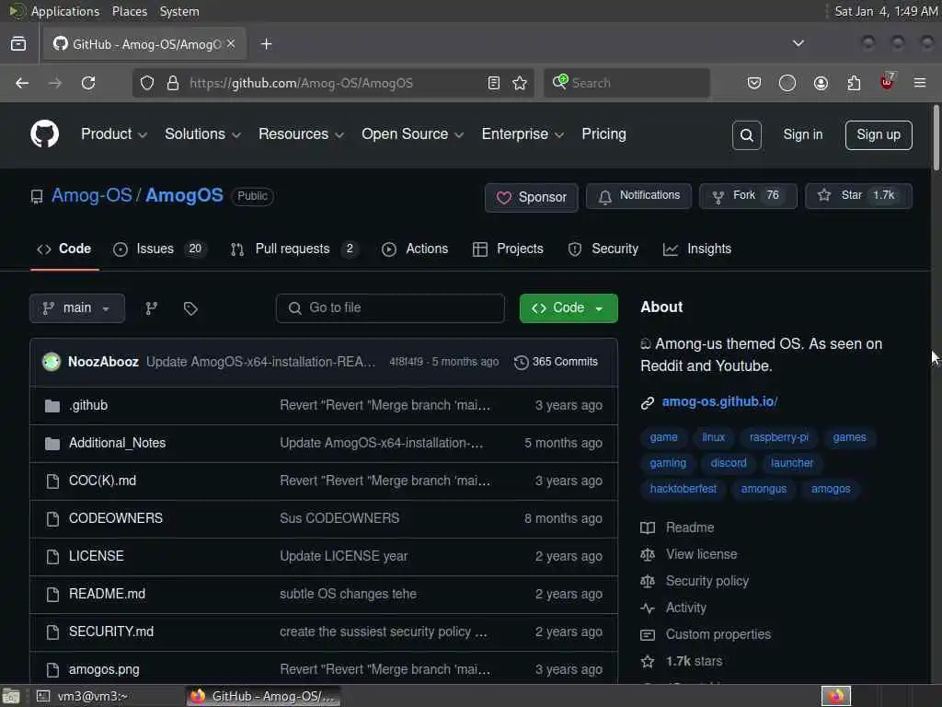Expand the Open Source menu
The image size is (942, 707).
coord(412,134)
